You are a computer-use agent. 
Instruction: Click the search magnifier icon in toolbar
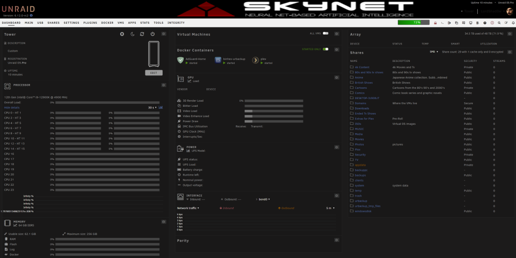click(x=499, y=23)
